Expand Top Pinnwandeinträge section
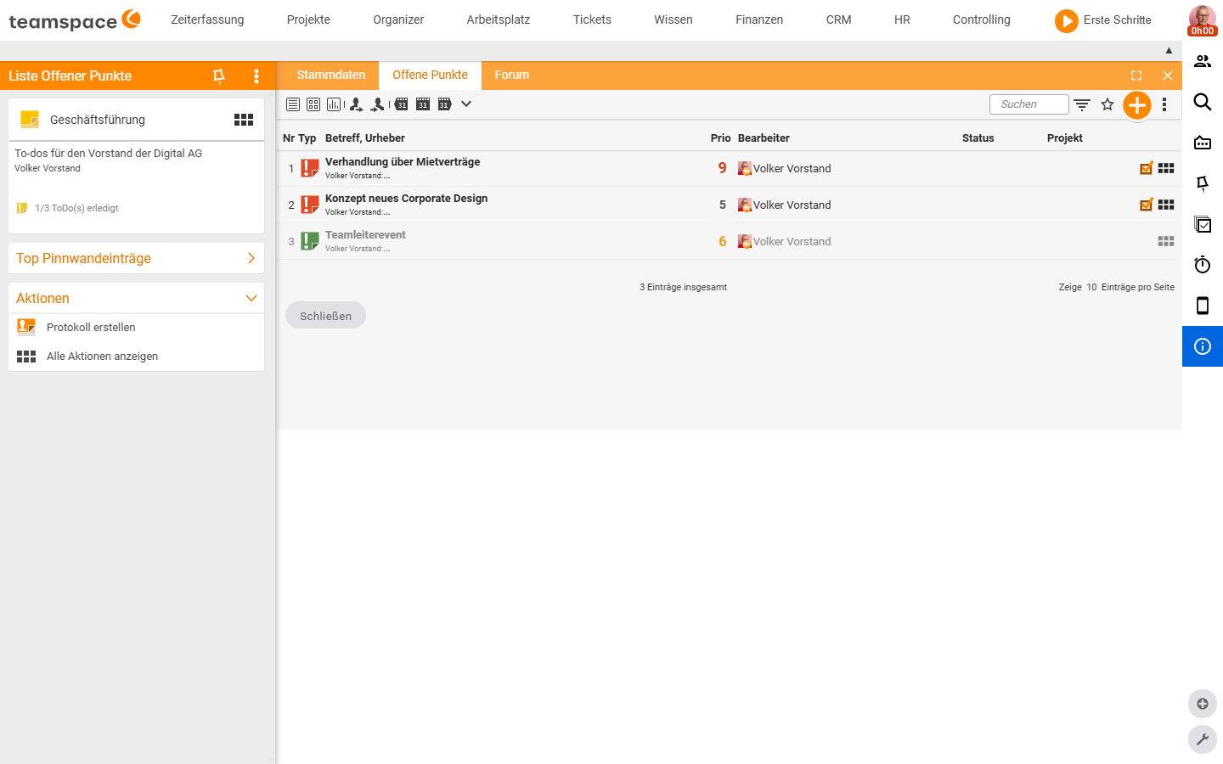 click(x=136, y=258)
